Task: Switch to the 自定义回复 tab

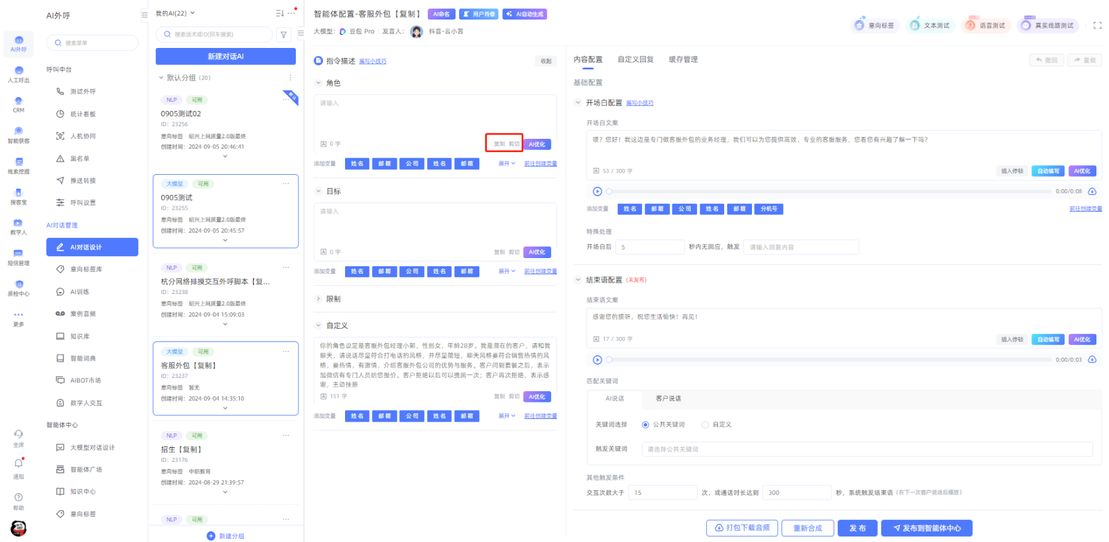Action: (x=635, y=59)
